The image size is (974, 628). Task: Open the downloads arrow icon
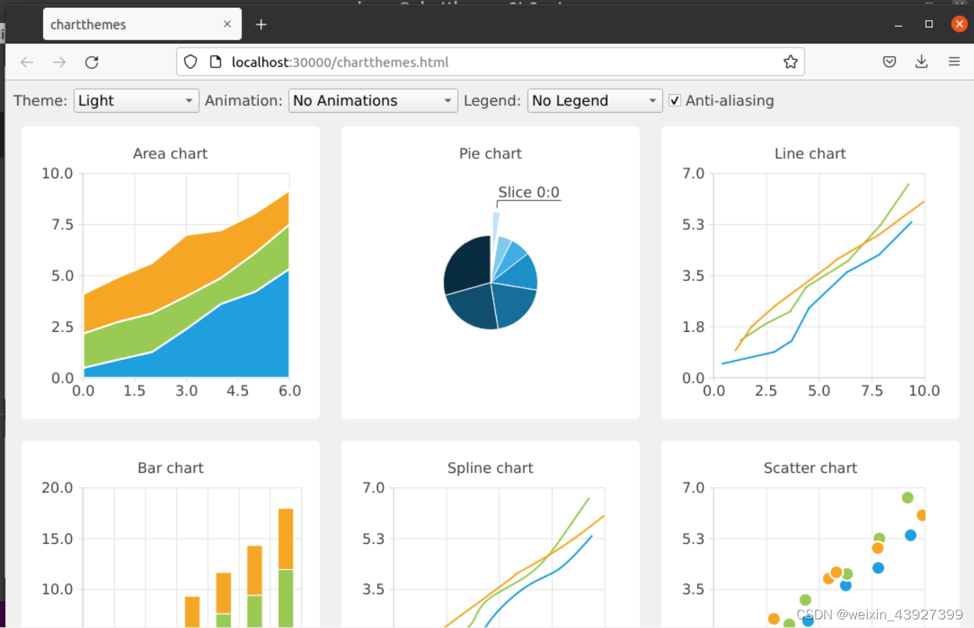922,62
